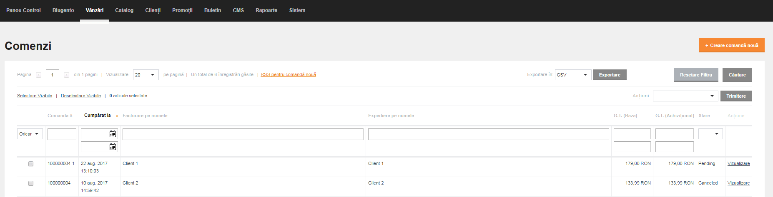Open Clienți menu
The width and height of the screenshot is (773, 197).
point(153,10)
